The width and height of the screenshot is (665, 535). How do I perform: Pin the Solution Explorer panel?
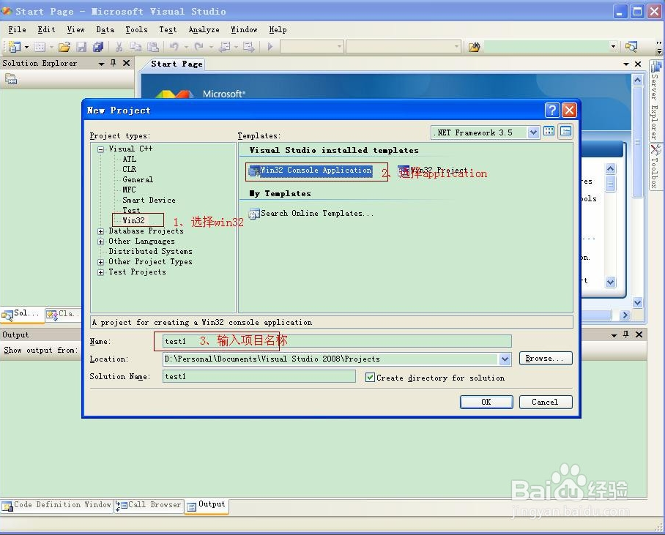click(x=114, y=63)
